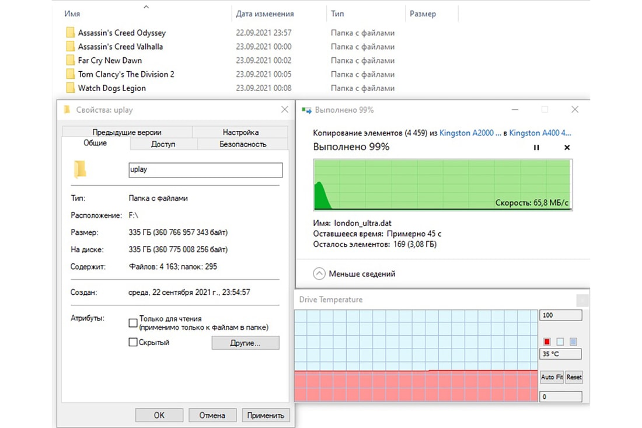
Task: Click the date 22.09.2021 23:57
Action: click(264, 33)
